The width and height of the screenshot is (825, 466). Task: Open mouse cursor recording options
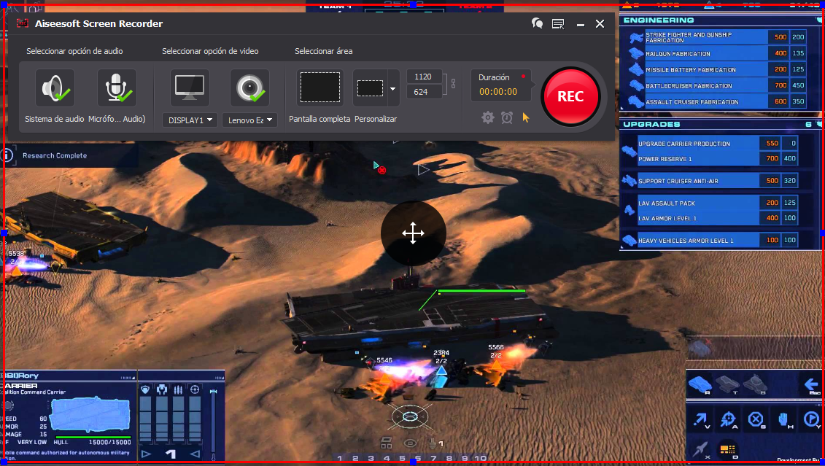point(526,118)
